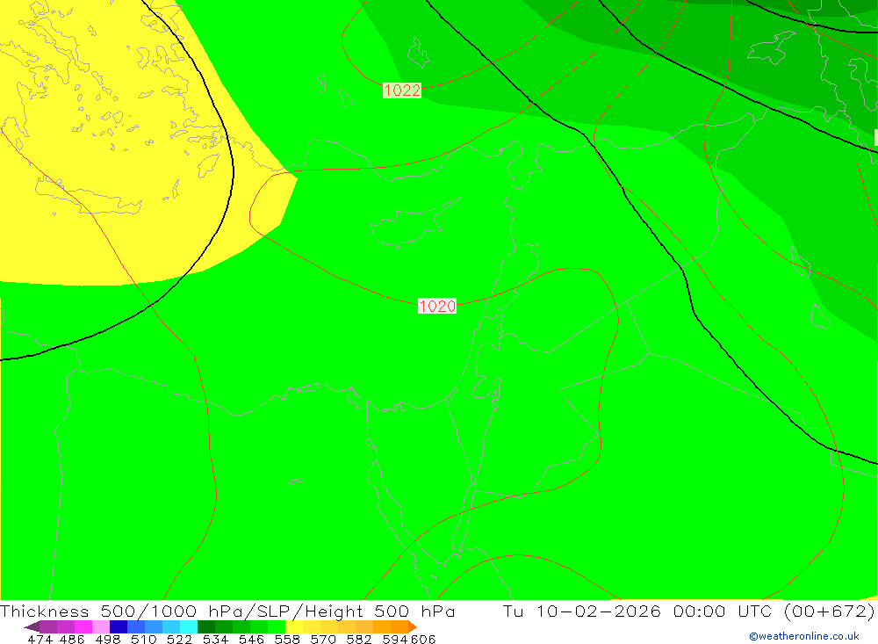Click the Cyprus island outline on map
This screenshot has width=878, height=644.
415,223
